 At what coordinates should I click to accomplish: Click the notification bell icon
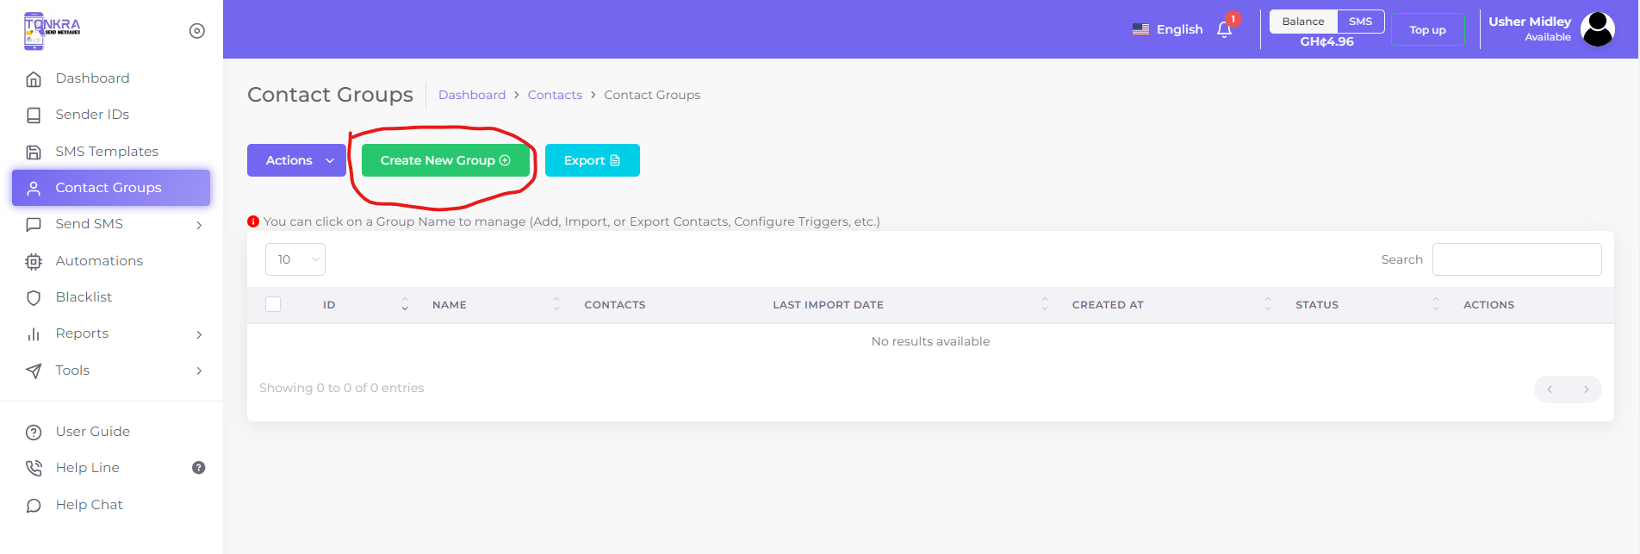1224,30
